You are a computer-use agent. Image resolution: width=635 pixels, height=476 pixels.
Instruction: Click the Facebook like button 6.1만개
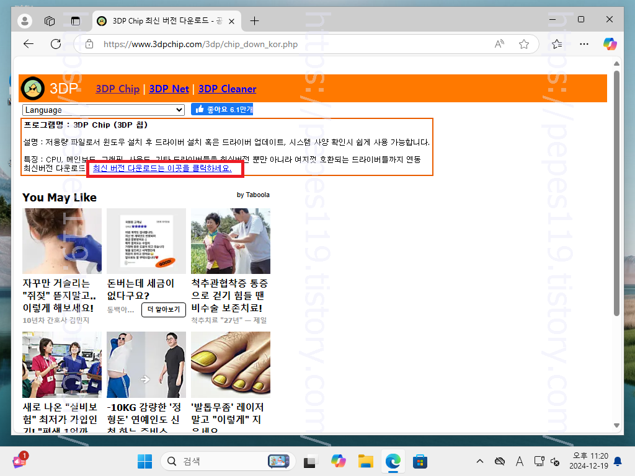pyautogui.click(x=222, y=109)
